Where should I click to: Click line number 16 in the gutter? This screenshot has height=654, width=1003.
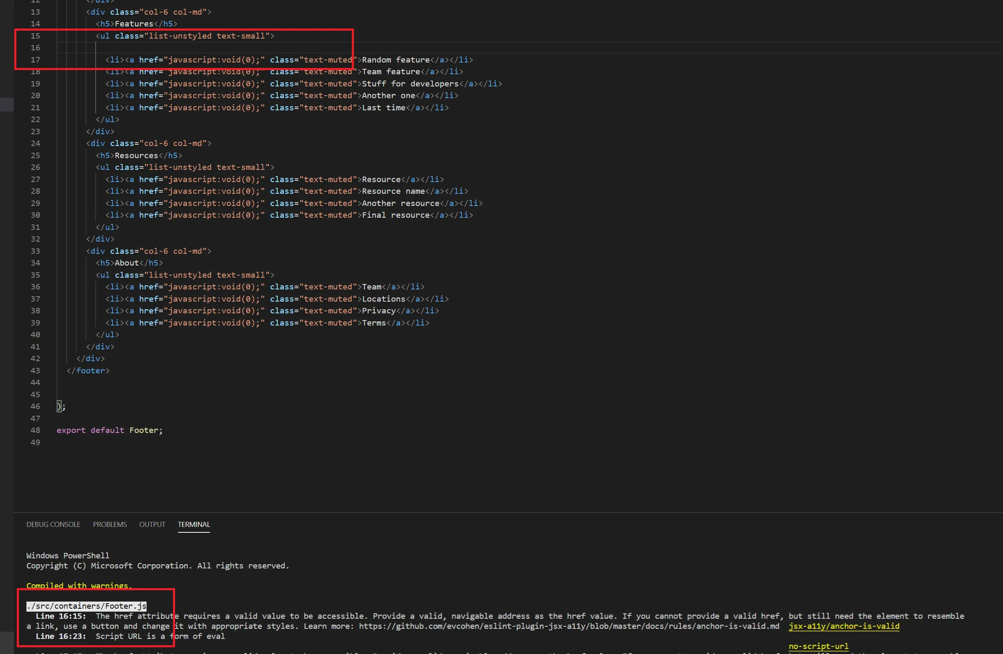(35, 47)
